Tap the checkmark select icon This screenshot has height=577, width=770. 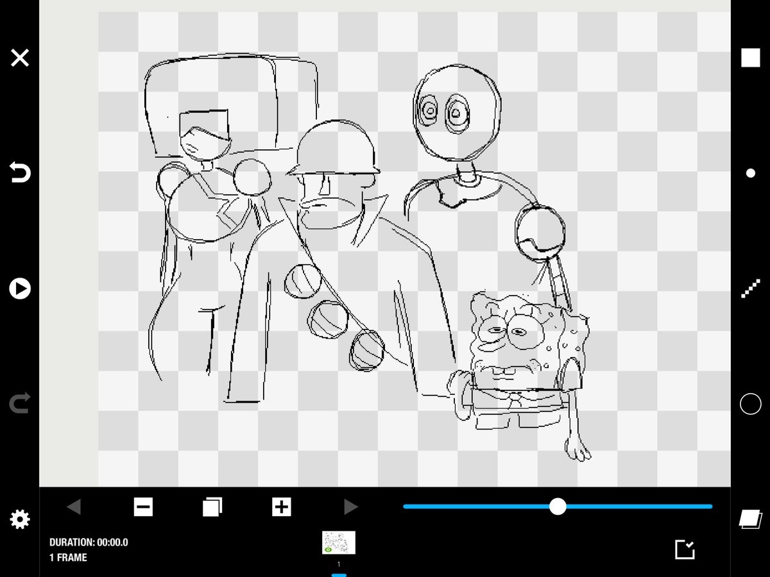(x=685, y=549)
